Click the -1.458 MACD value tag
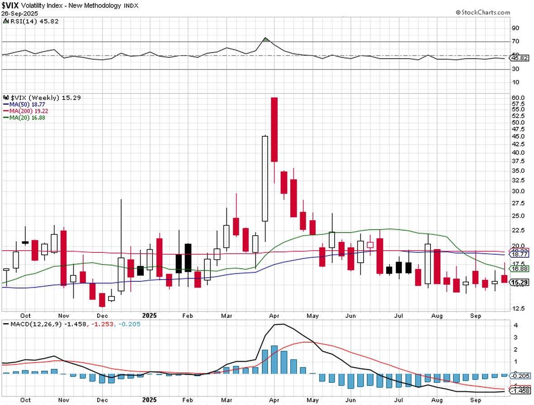 (520, 391)
